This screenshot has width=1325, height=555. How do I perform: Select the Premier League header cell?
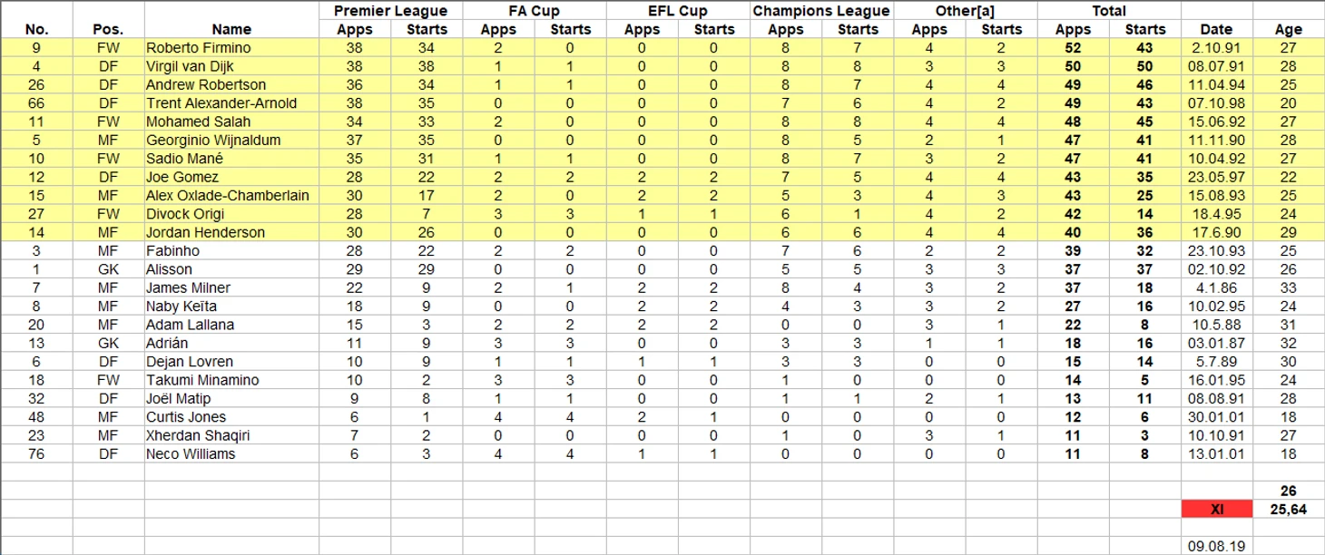(x=390, y=11)
